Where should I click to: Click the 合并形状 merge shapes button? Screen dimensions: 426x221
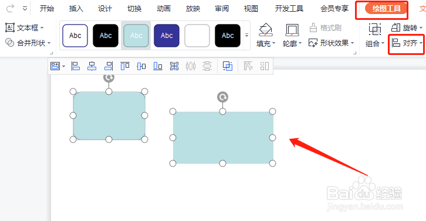click(x=25, y=43)
